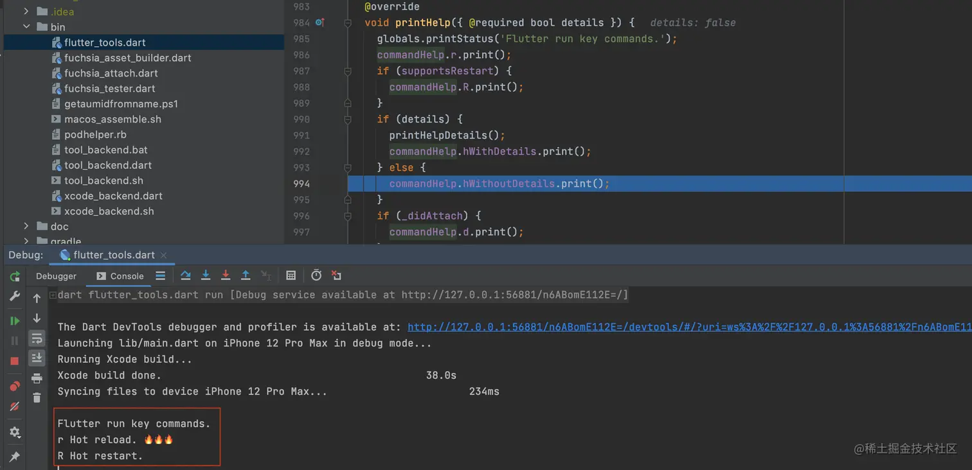
Task: Pin the debug tab
Action: 15,457
